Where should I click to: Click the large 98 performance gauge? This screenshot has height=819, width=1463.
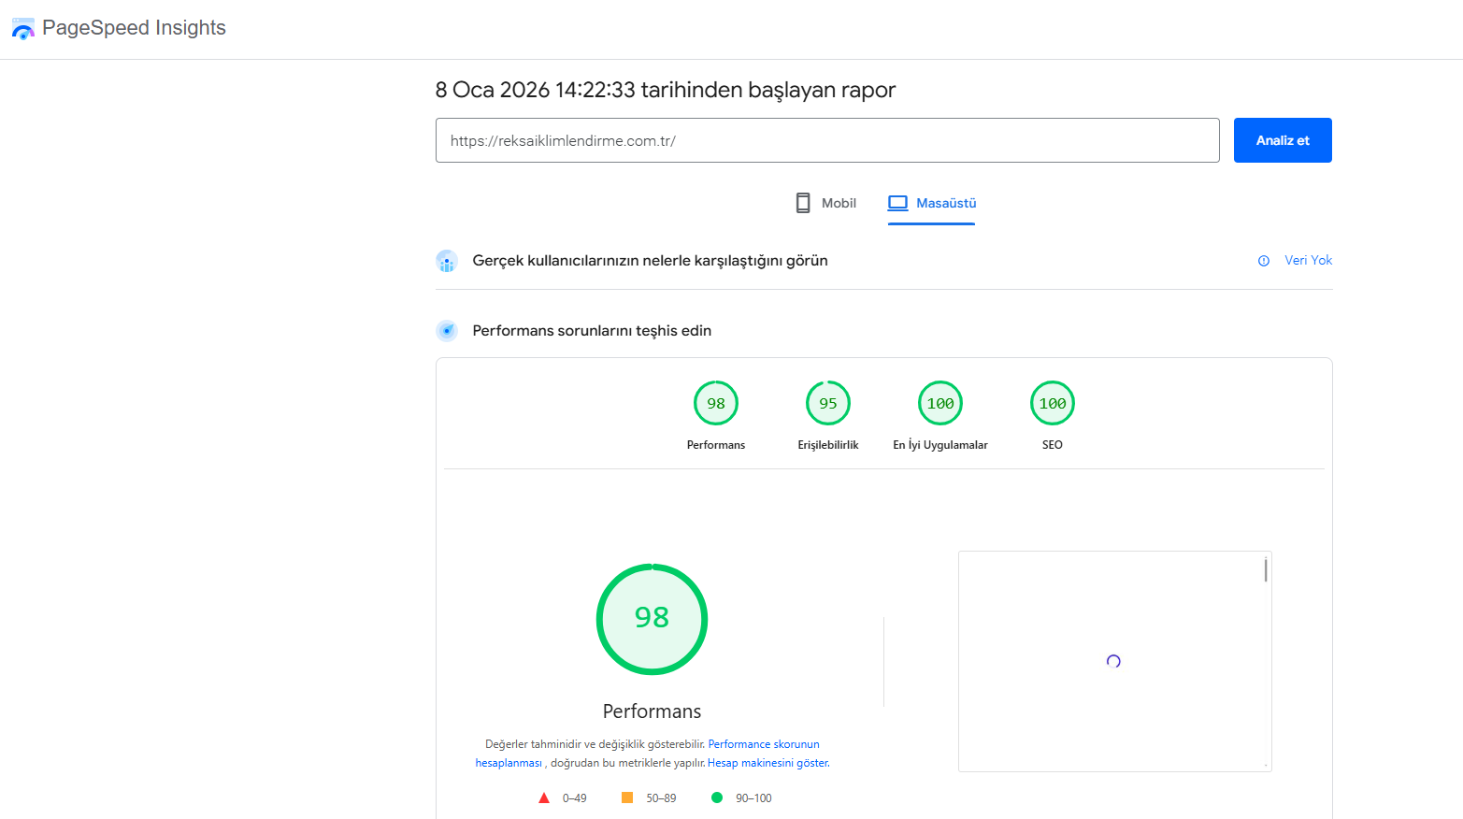[x=652, y=619]
